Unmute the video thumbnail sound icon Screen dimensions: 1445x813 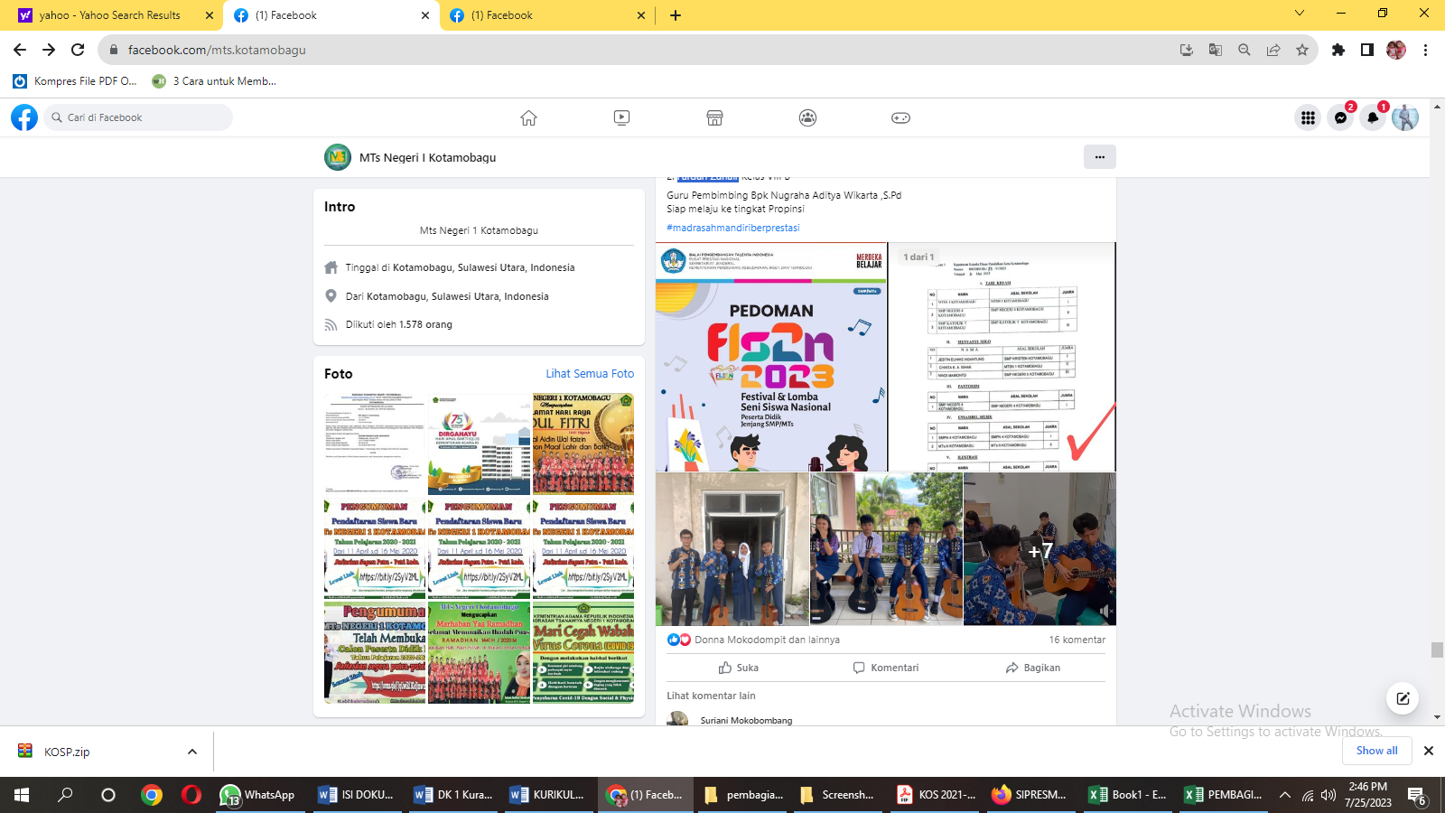point(1105,612)
